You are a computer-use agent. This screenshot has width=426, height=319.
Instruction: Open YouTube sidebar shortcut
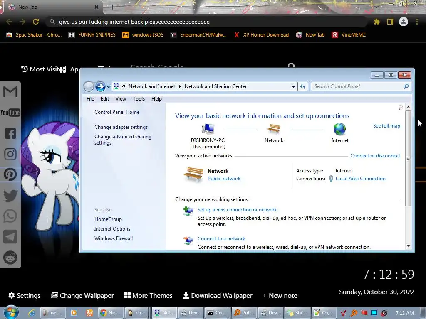pos(10,112)
